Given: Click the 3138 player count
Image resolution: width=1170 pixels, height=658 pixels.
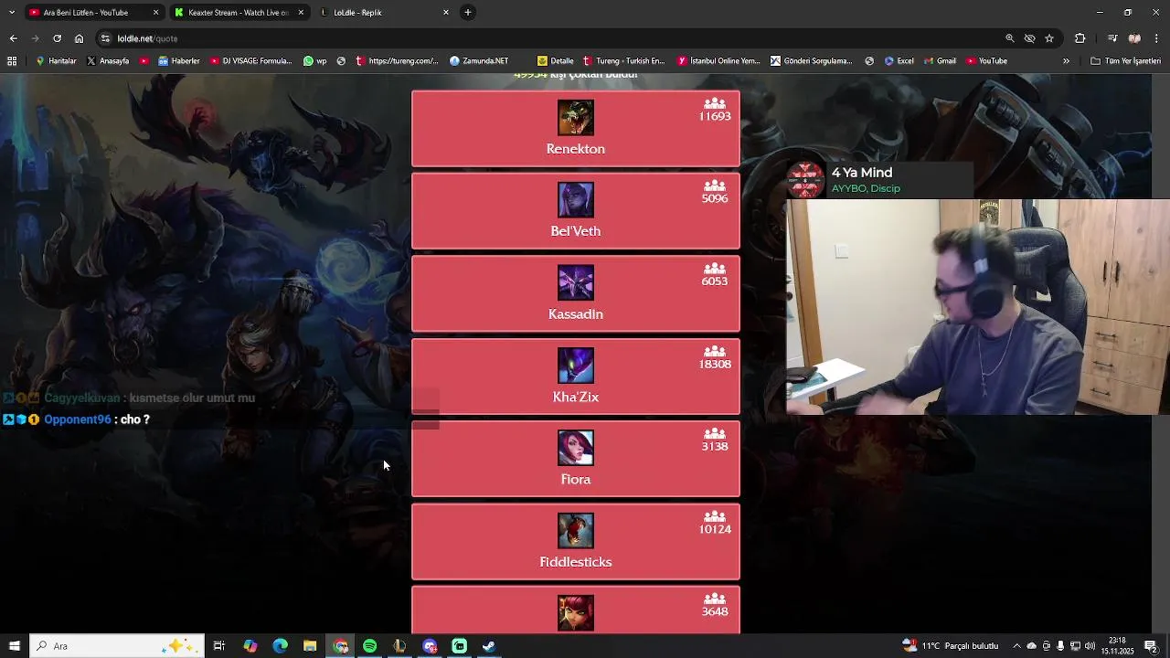Looking at the screenshot, I should pyautogui.click(x=715, y=447).
